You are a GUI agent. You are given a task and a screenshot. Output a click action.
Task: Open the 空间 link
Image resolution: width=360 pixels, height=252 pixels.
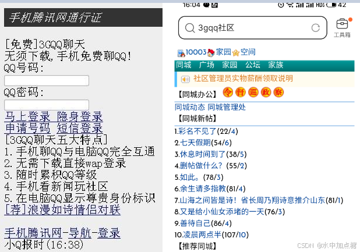(248, 52)
